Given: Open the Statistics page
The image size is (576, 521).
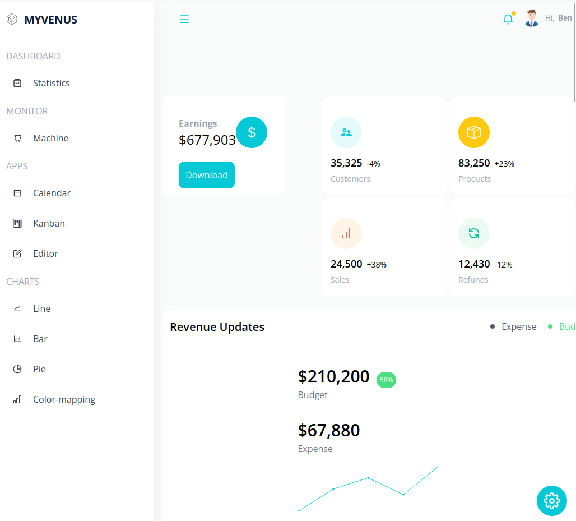Looking at the screenshot, I should tap(51, 83).
